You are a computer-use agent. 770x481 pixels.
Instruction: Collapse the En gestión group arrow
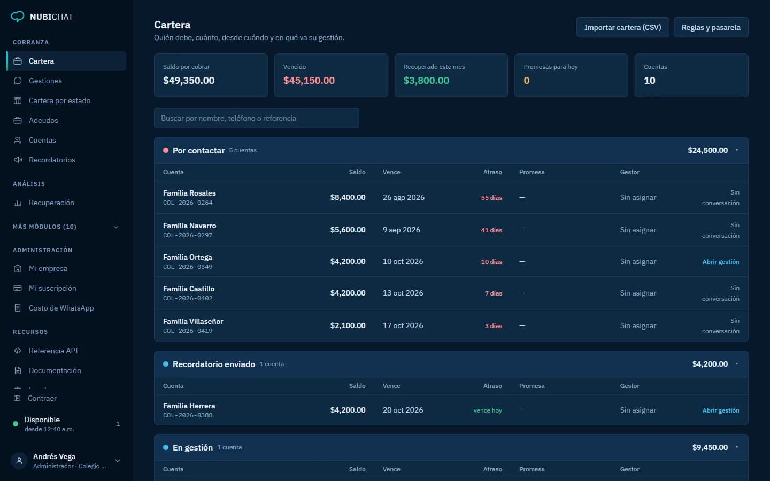pos(737,447)
